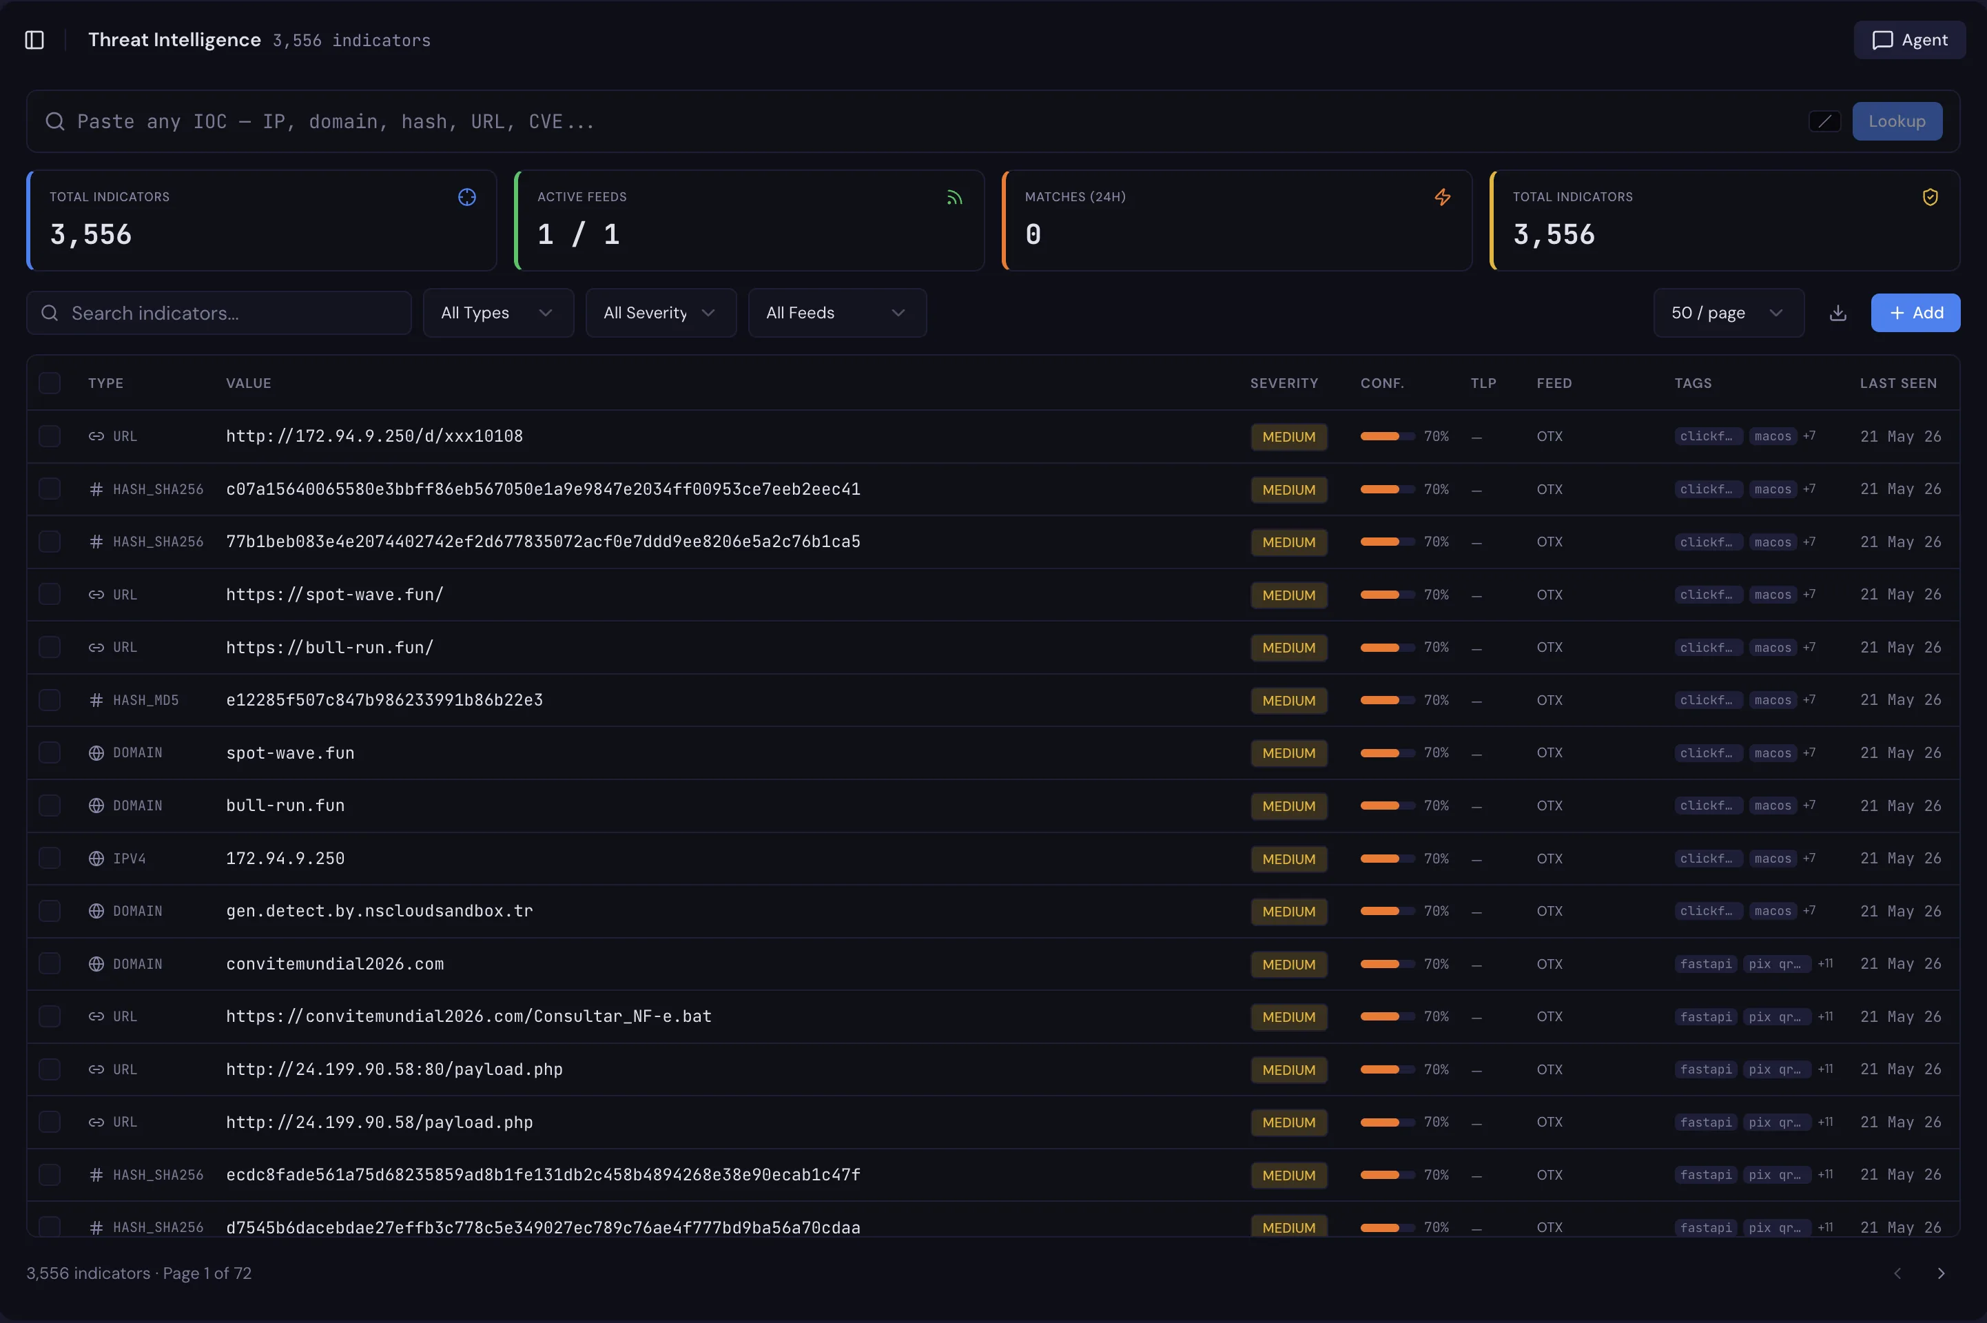This screenshot has height=1323, width=1987.
Task: Sort by the LAST SEEN column header
Action: [x=1898, y=383]
